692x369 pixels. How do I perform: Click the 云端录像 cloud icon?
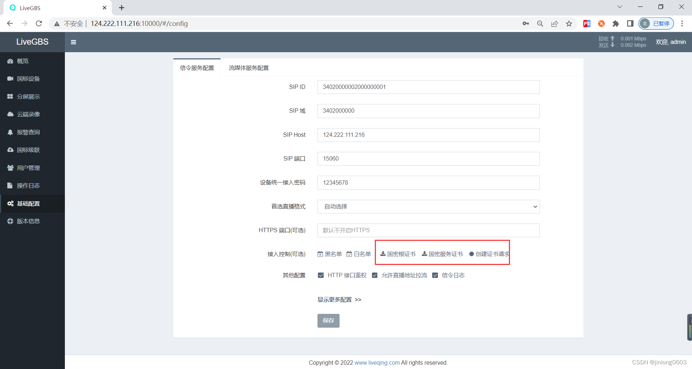click(10, 114)
